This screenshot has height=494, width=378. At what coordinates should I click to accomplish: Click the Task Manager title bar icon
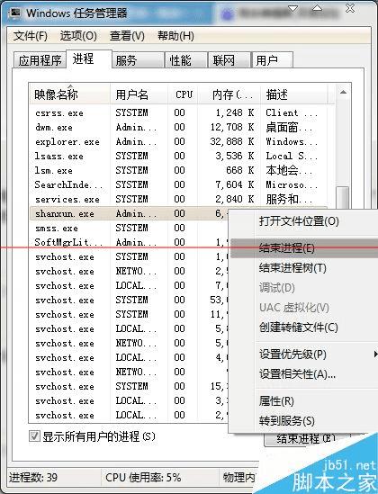[14, 13]
